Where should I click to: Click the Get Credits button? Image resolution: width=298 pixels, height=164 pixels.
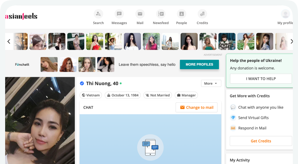(261, 141)
